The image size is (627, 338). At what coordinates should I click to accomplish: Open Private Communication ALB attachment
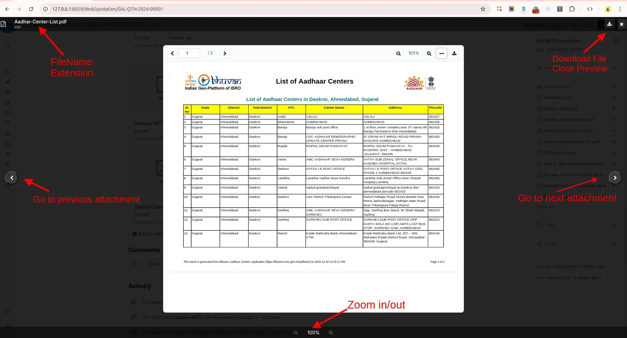point(576,175)
